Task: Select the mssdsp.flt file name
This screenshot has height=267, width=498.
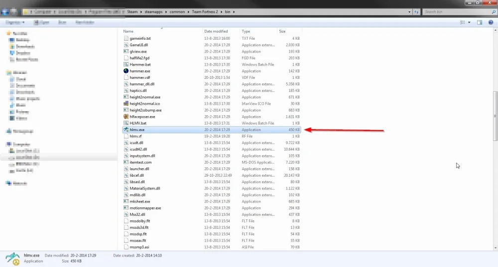Action: pyautogui.click(x=138, y=234)
